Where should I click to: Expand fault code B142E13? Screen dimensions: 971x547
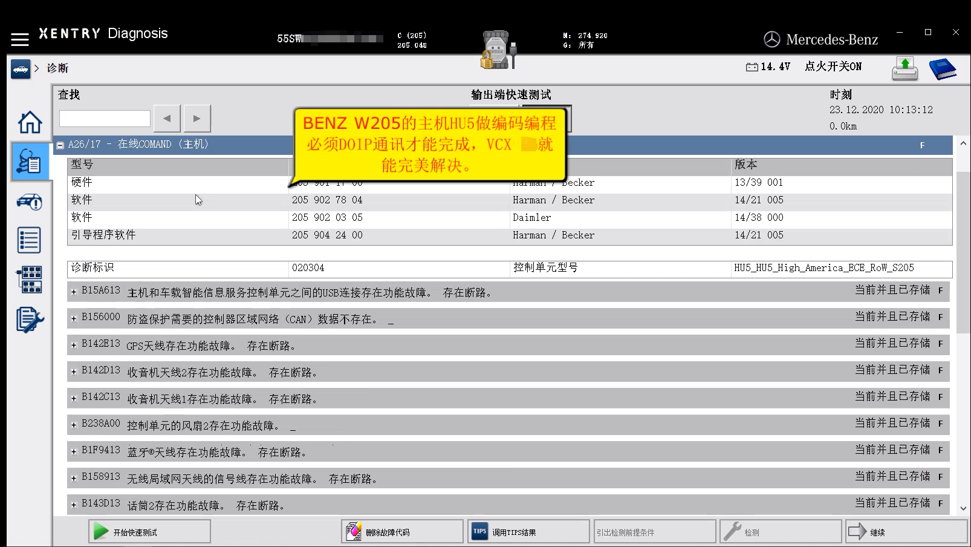coord(74,345)
